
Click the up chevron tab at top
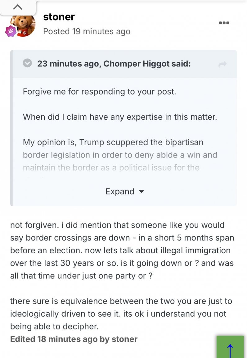coord(18,7)
